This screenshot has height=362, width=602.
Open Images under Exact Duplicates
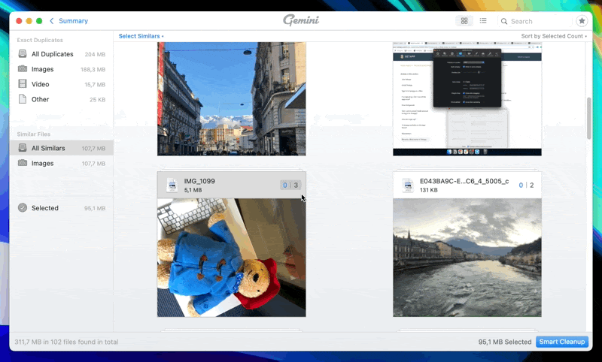[x=62, y=69]
